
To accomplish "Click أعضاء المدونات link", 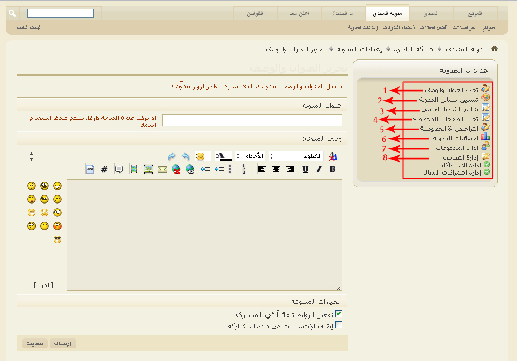I will click(x=398, y=27).
